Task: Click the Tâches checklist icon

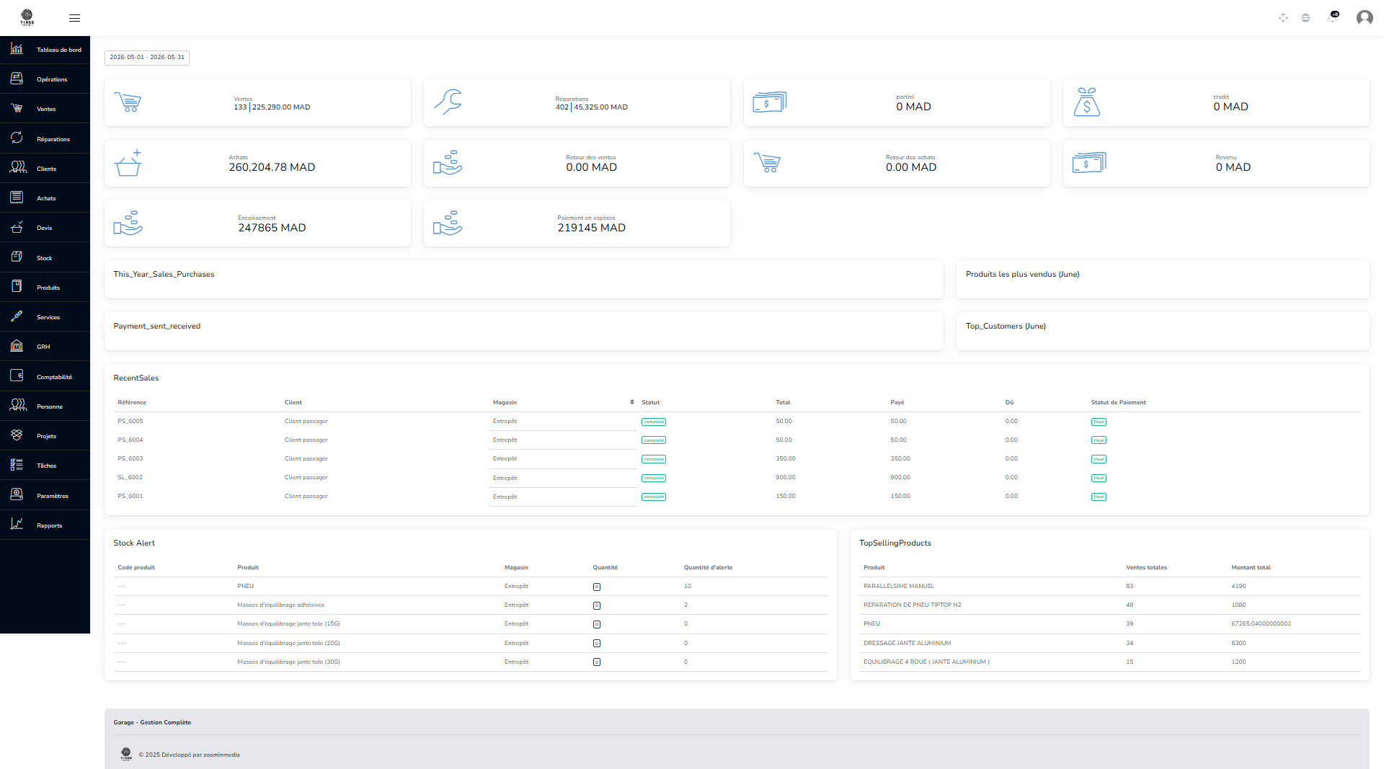Action: point(17,465)
